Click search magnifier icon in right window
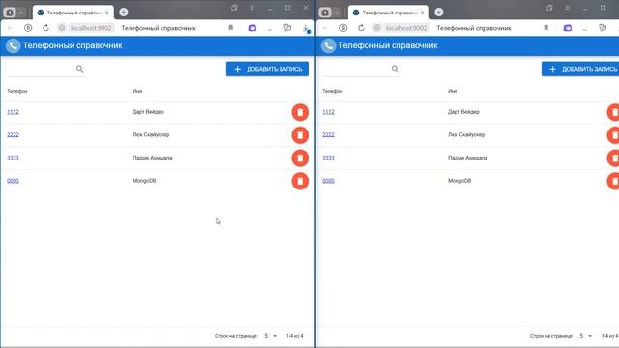Image resolution: width=619 pixels, height=348 pixels. point(395,69)
